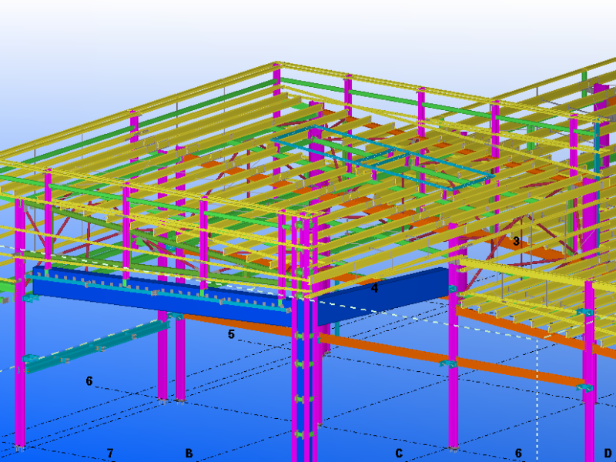This screenshot has height=462, width=616.
Task: Select grid label B
Action: pos(189,454)
